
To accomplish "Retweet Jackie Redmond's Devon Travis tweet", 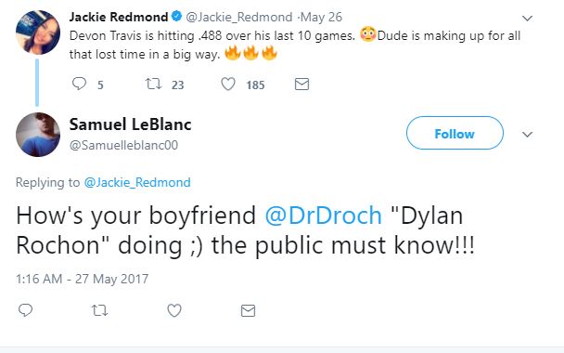I will [153, 84].
